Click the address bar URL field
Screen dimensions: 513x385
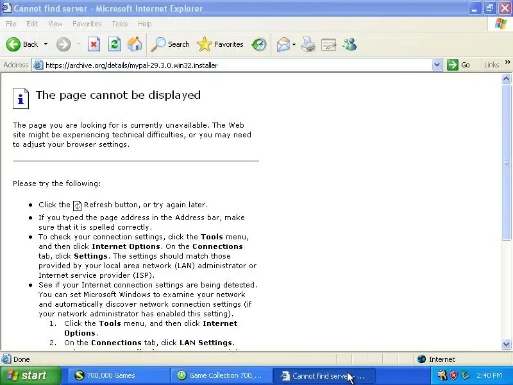[237, 65]
